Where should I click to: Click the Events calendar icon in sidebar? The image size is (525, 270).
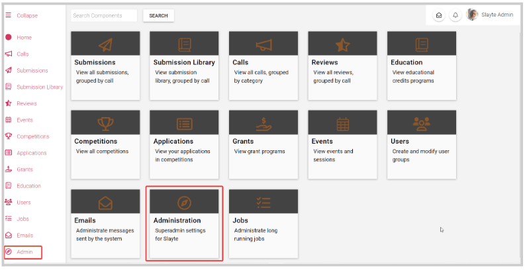click(9, 119)
